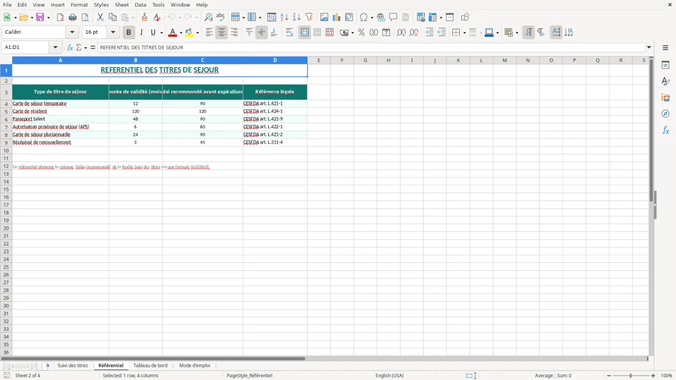Click the Insert Pivot Table icon
Image resolution: width=676 pixels, height=380 pixels.
coord(349,17)
